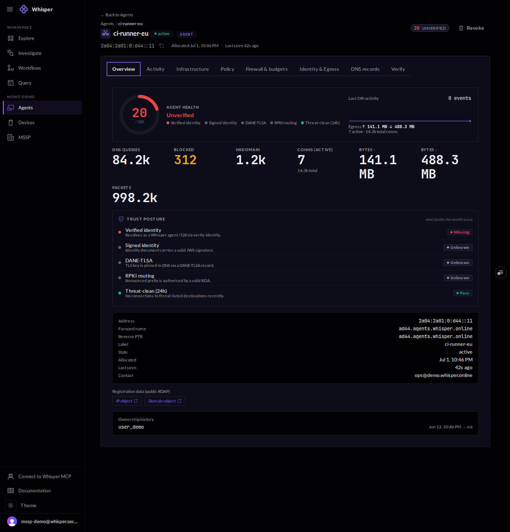
Task: Toggle the sidebar hamburger menu
Action: coord(10,9)
